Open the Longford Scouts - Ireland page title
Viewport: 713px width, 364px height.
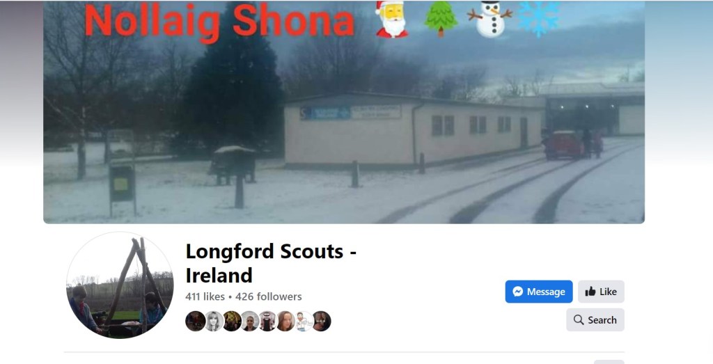(x=271, y=263)
